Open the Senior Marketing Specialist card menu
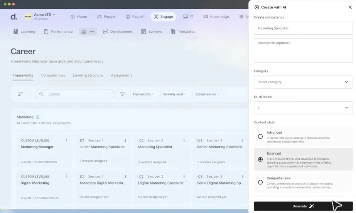 [x=243, y=141]
